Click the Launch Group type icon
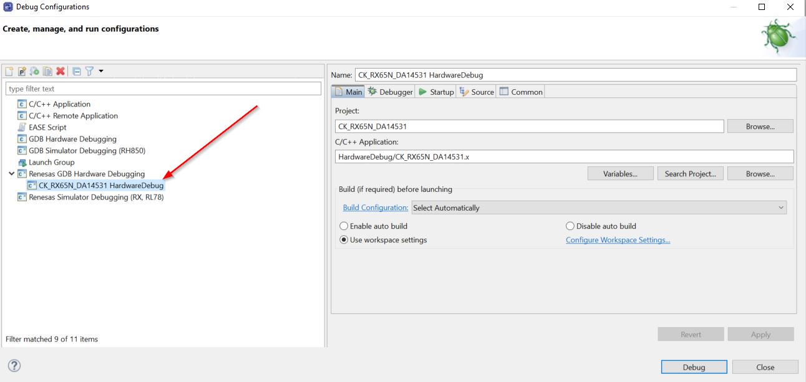 (22, 162)
